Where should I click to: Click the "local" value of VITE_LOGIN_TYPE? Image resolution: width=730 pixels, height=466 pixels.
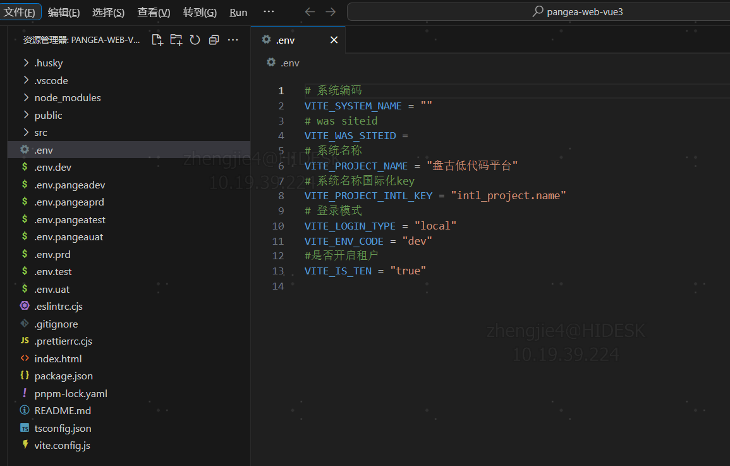pos(435,226)
